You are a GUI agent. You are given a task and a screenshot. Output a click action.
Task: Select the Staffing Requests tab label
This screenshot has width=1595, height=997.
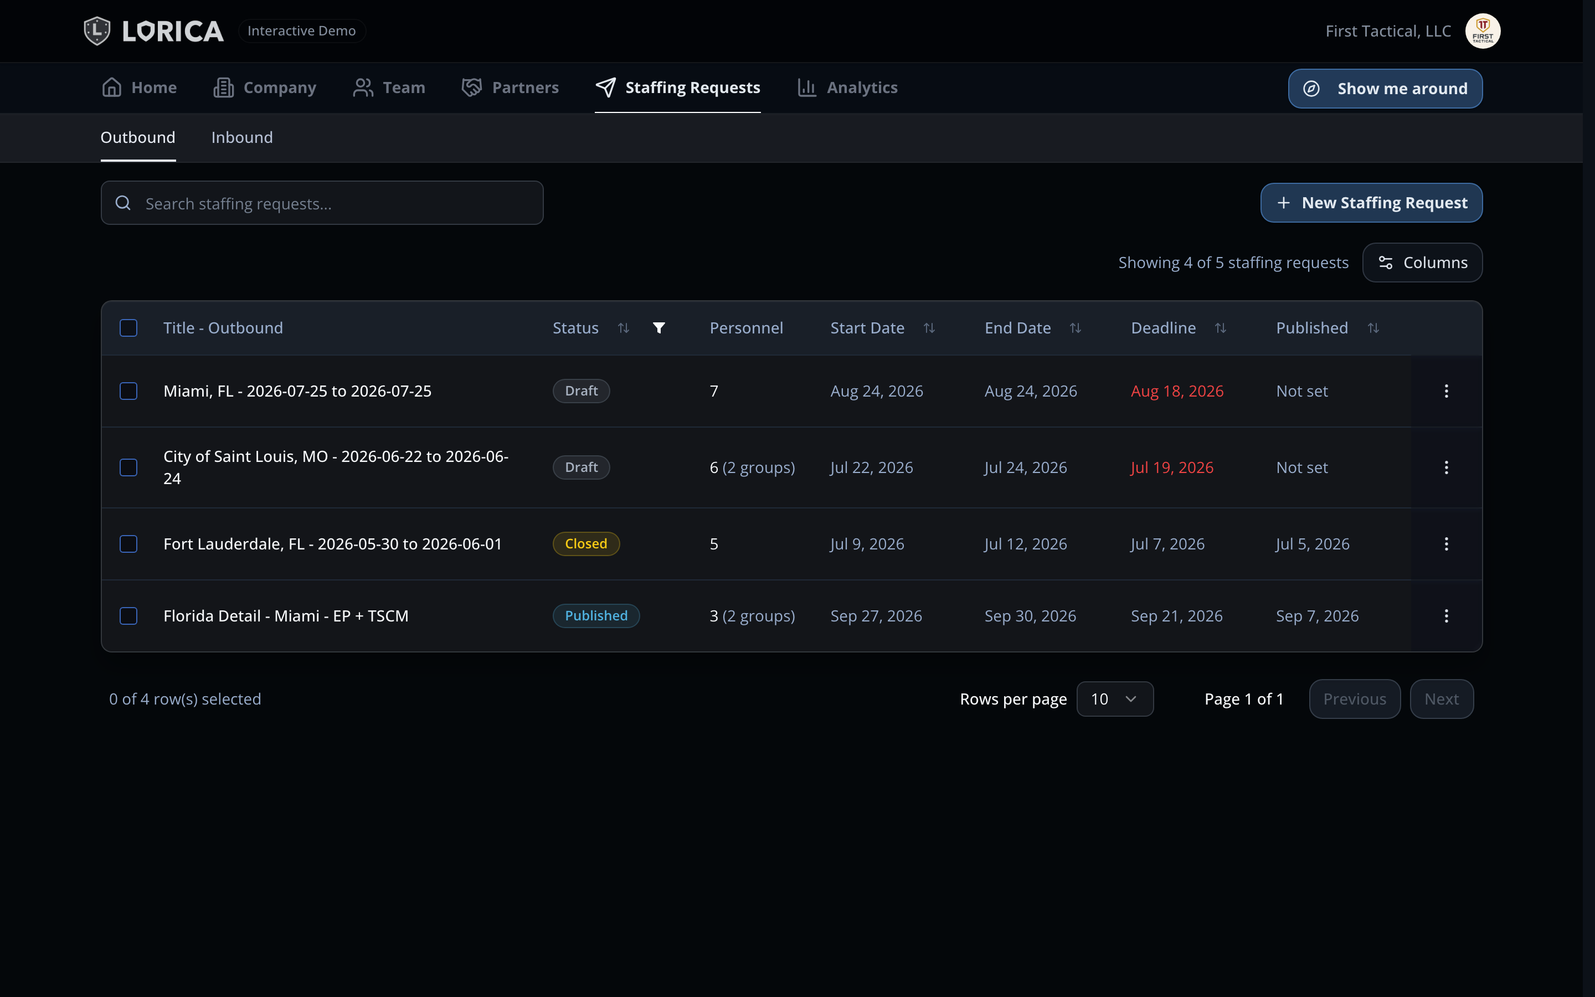(x=693, y=87)
